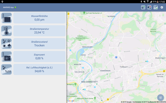
Task: Click the Wasserfilmhöhe sensor icon
Action: click(x=6, y=18)
